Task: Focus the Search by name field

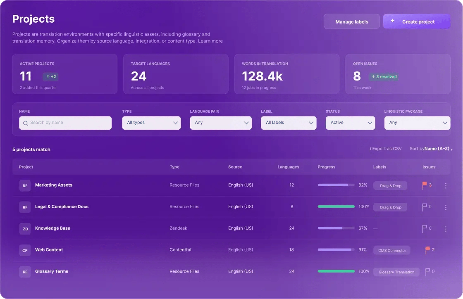Action: tap(65, 123)
